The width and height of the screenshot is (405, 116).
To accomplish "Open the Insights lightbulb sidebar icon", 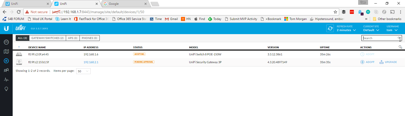I will [6, 89].
